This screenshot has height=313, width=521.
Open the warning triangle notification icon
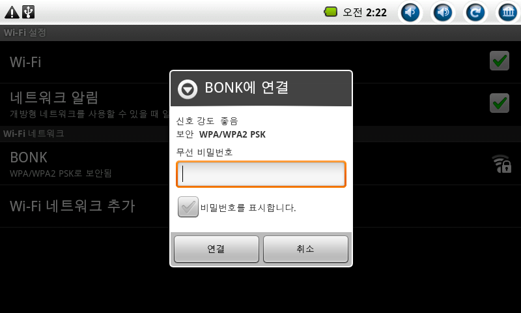pyautogui.click(x=12, y=12)
